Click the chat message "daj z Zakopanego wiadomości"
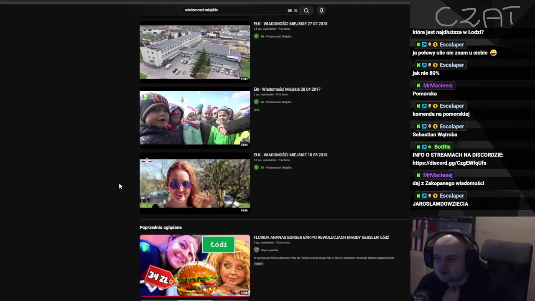 pos(448,184)
